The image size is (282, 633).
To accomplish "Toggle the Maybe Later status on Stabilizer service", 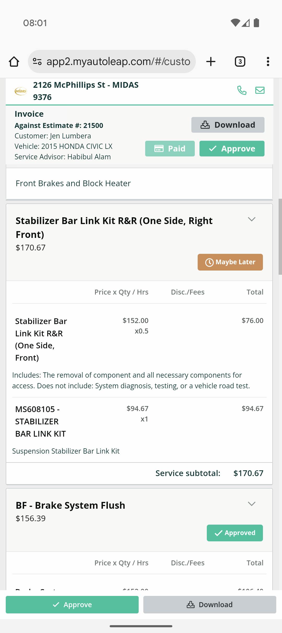I will (230, 262).
